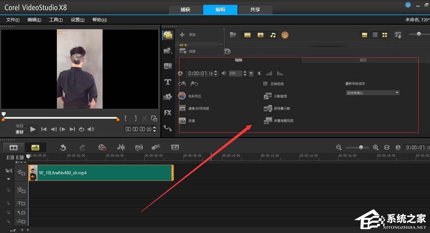
Task: Enable the 反转视频 checkbox
Action: coord(265,84)
